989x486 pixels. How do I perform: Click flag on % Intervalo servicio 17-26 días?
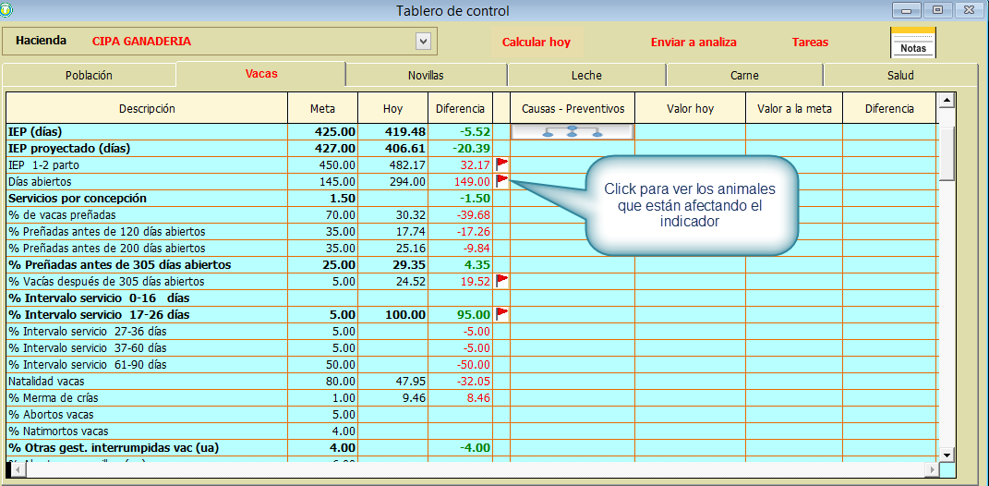[502, 313]
